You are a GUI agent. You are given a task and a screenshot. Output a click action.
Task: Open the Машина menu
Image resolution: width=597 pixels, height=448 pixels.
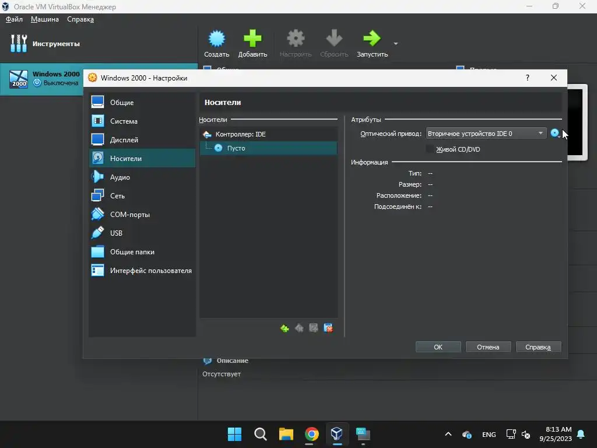point(44,19)
